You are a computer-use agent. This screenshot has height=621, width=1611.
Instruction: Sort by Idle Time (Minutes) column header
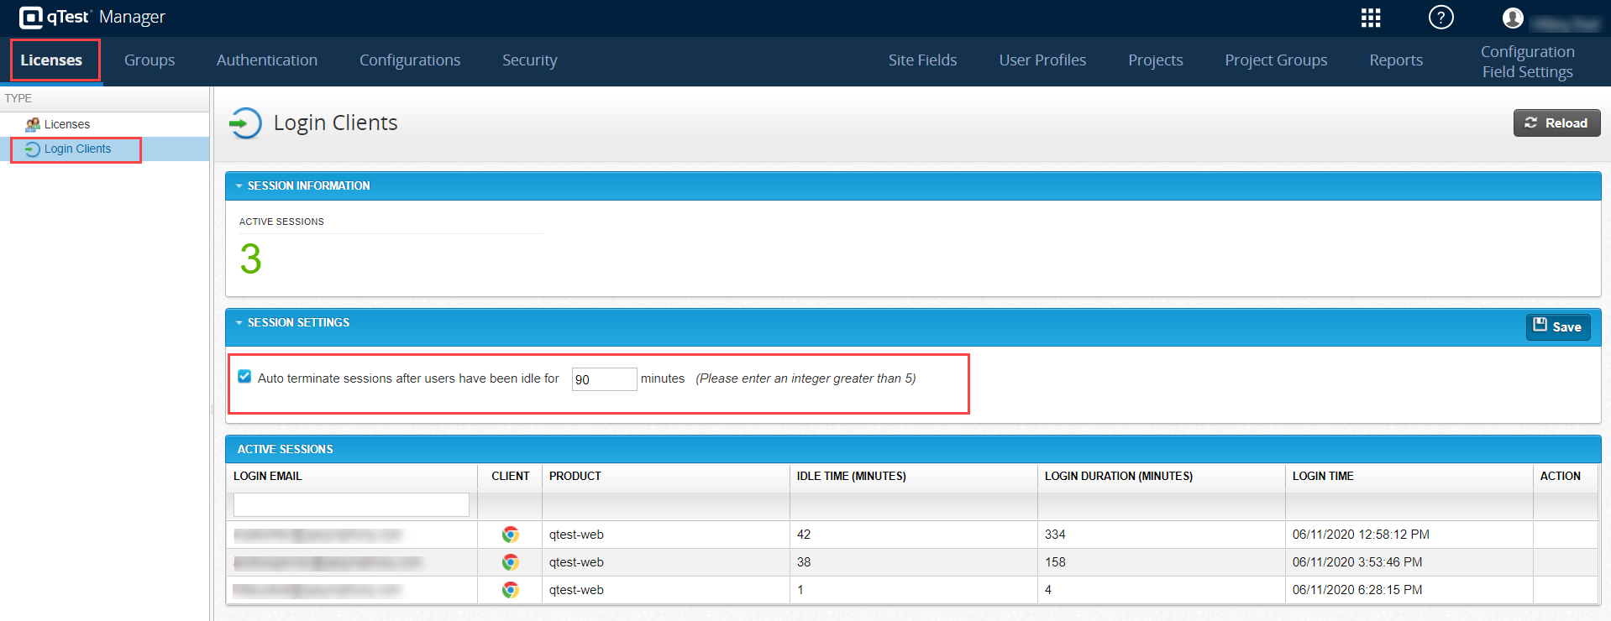tap(851, 476)
